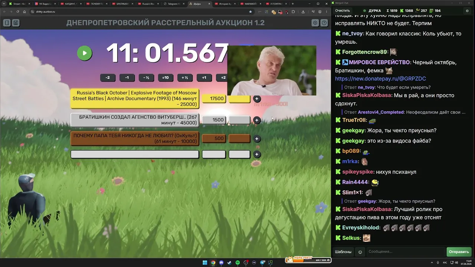
Task: Open the auction settings gear icon
Action: (315, 23)
